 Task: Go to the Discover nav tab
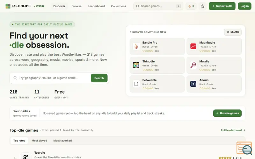coord(59,6)
